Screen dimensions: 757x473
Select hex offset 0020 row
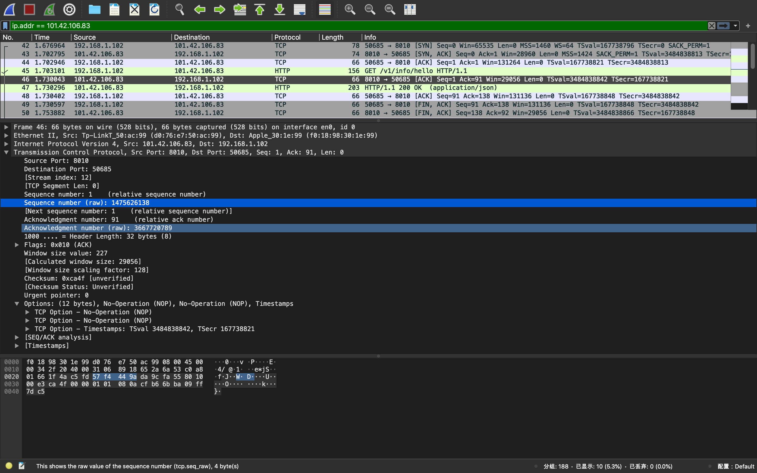12,377
